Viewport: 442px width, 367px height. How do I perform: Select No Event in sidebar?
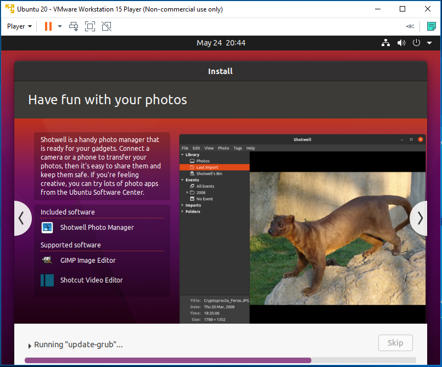205,199
